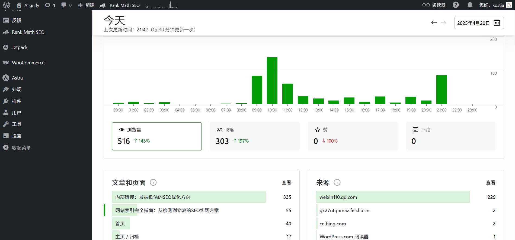Click the gx27ntqnm5z.feishu.cn referrer row
The image size is (515, 240).
pyautogui.click(x=406, y=210)
